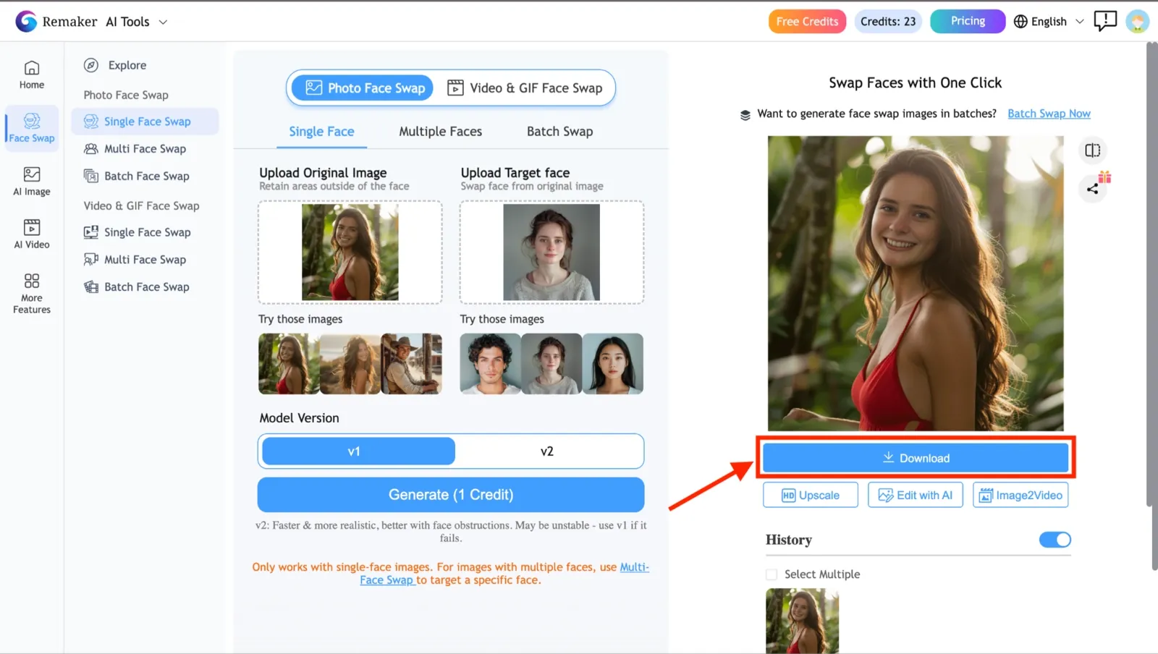Click the Explore compass icon
Image resolution: width=1158 pixels, height=654 pixels.
[x=91, y=65]
